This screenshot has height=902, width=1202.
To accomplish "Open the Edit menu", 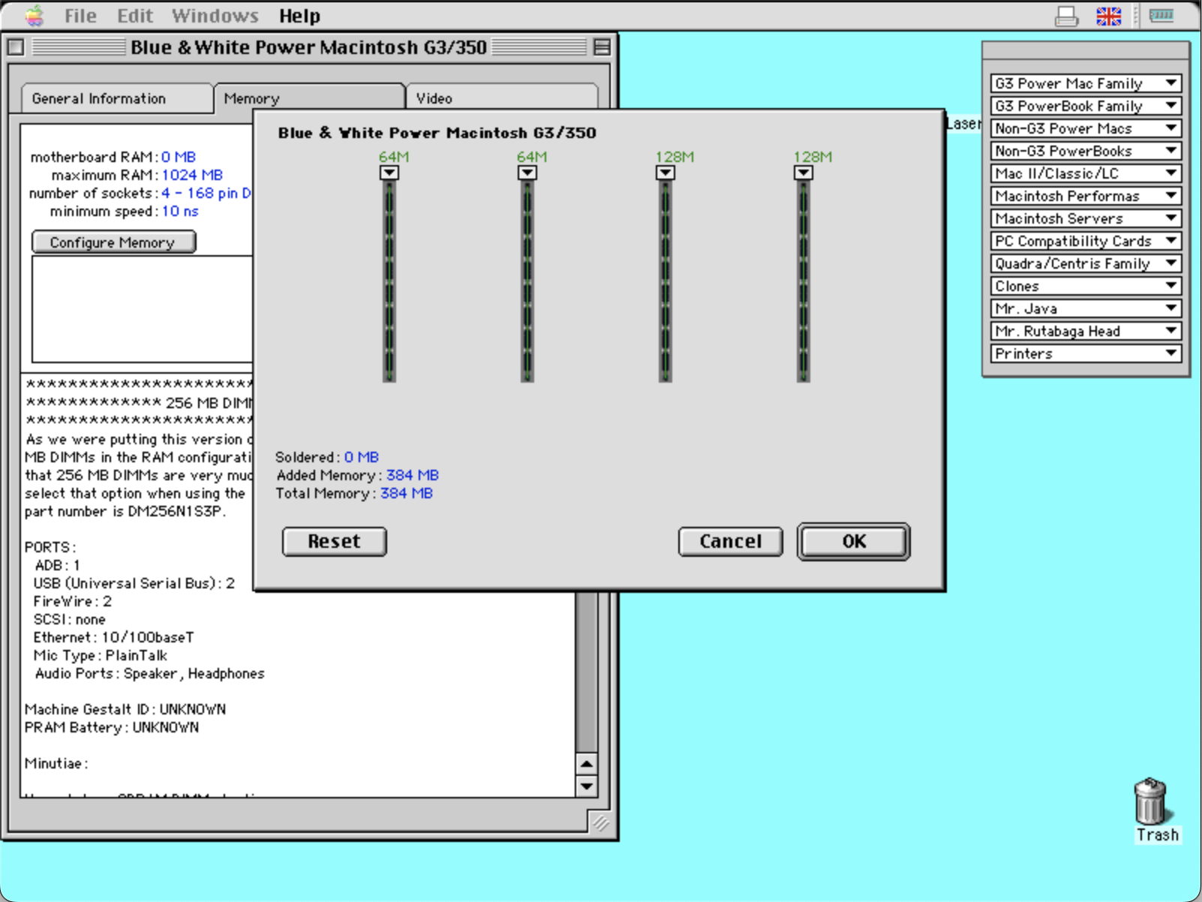I will pos(135,16).
